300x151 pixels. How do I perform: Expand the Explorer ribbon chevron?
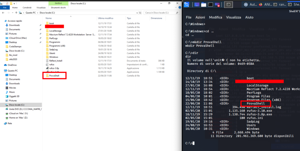176,7
